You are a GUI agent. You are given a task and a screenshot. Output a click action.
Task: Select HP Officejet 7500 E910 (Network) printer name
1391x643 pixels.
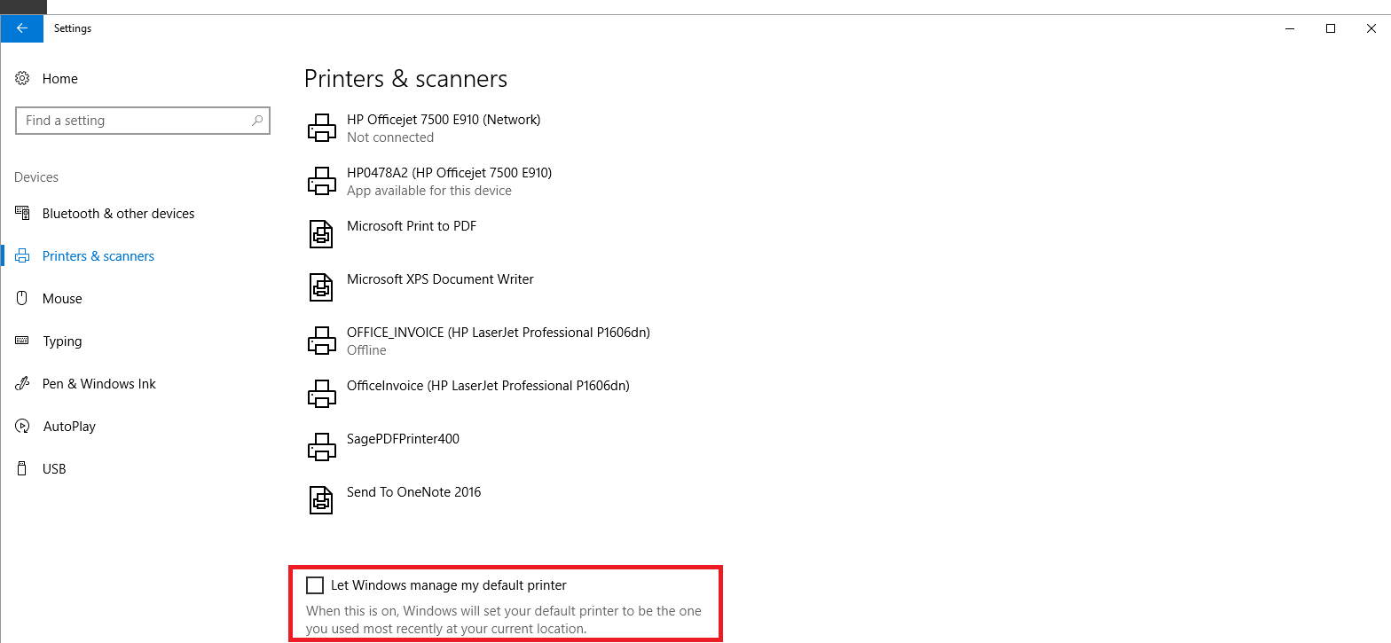point(444,120)
